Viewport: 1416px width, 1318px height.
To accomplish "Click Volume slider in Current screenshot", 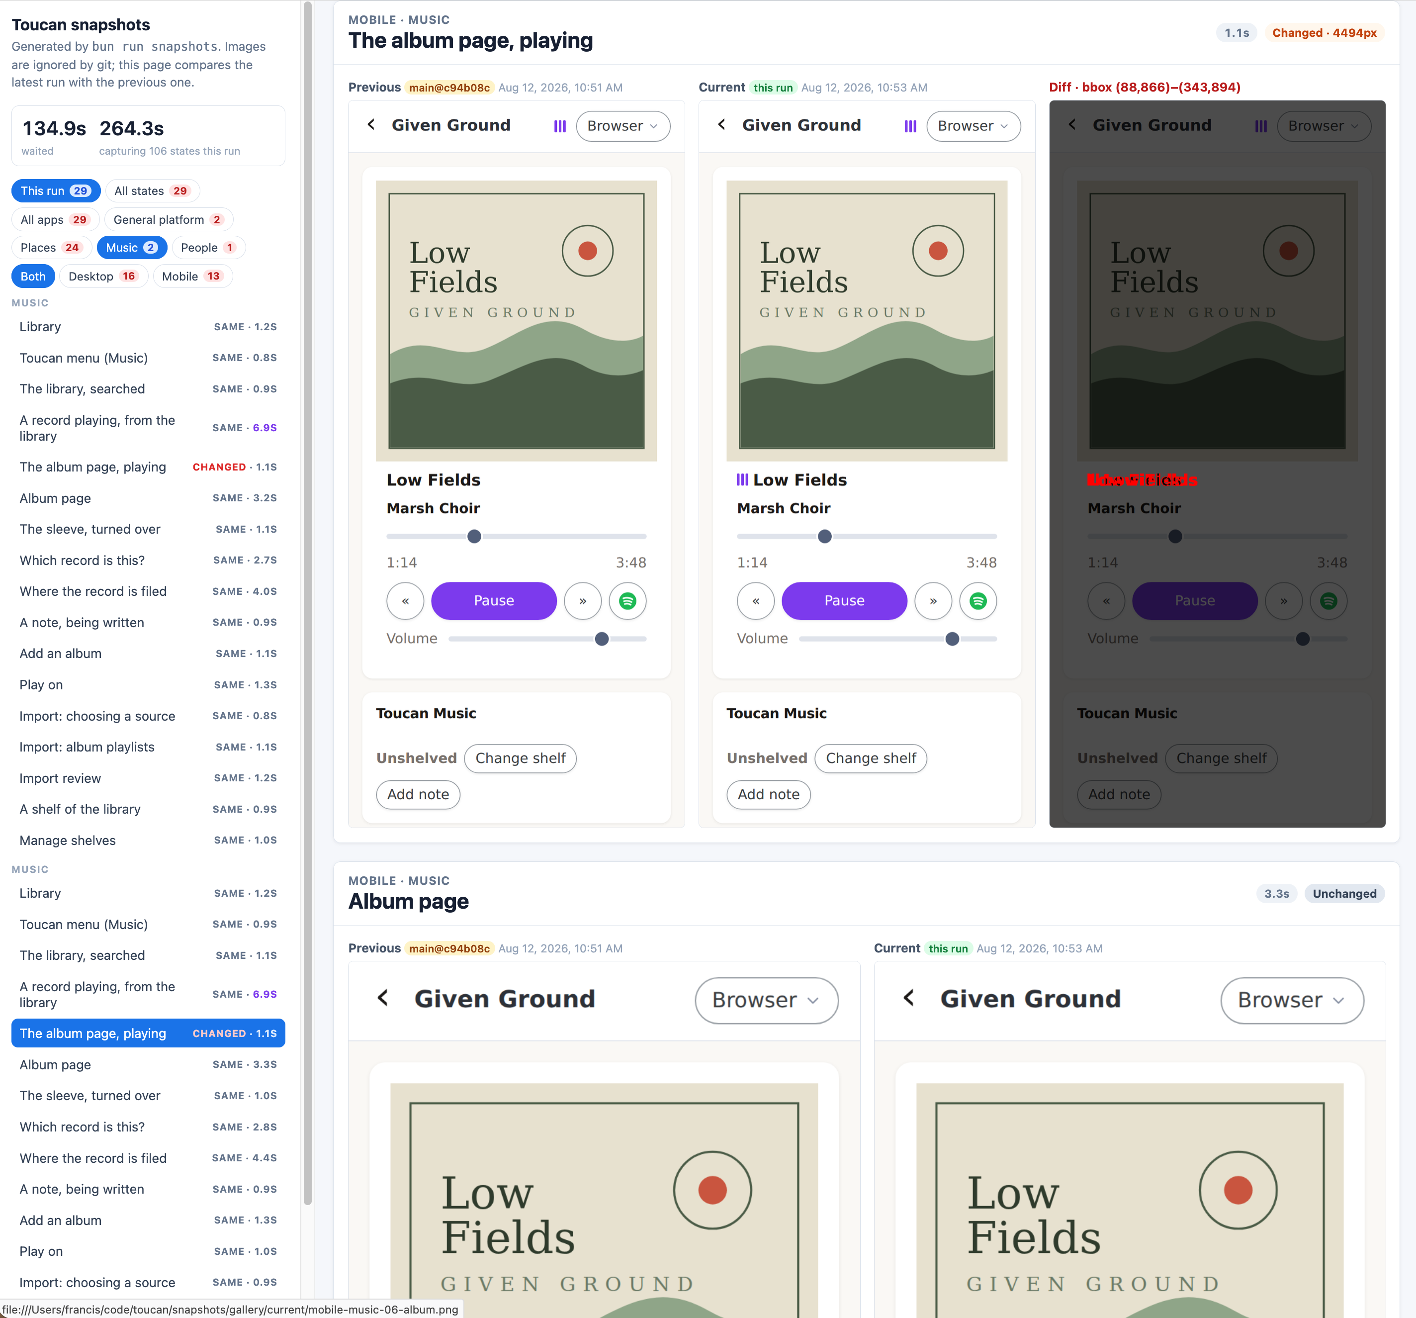I will pos(897,639).
